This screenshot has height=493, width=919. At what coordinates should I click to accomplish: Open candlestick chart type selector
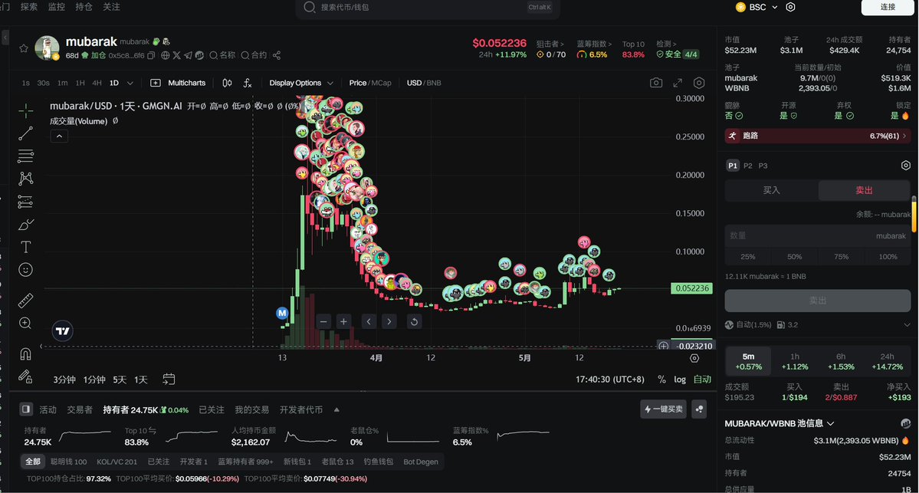(x=227, y=84)
